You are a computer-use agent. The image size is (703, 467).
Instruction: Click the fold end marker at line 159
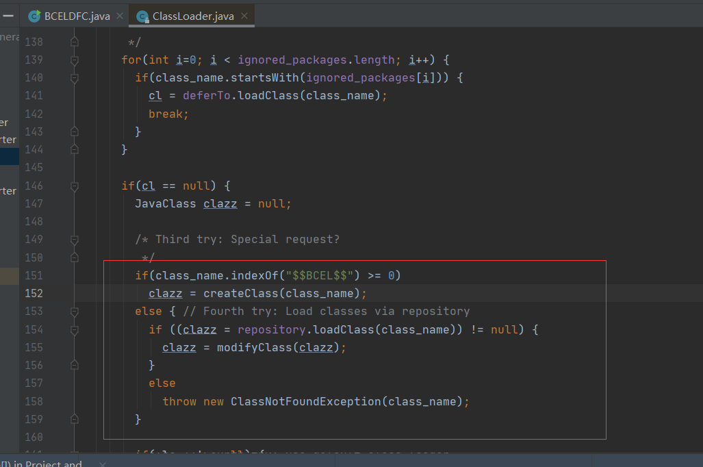click(x=75, y=419)
